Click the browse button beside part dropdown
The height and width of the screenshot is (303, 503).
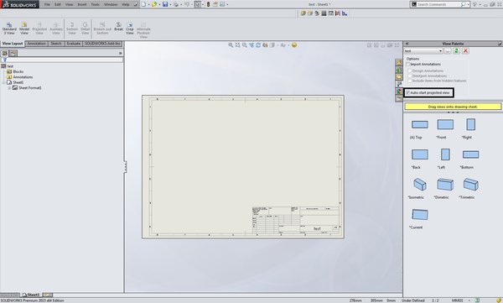448,50
